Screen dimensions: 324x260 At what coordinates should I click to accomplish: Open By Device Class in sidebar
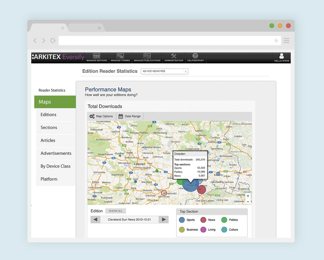[x=56, y=166]
